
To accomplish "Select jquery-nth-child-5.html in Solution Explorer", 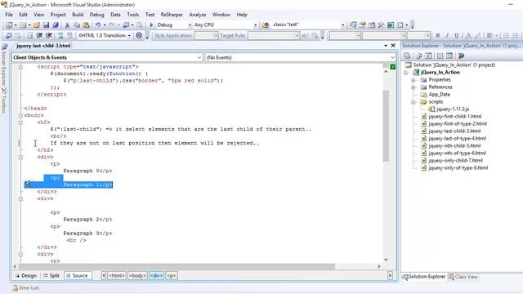I will point(454,145).
